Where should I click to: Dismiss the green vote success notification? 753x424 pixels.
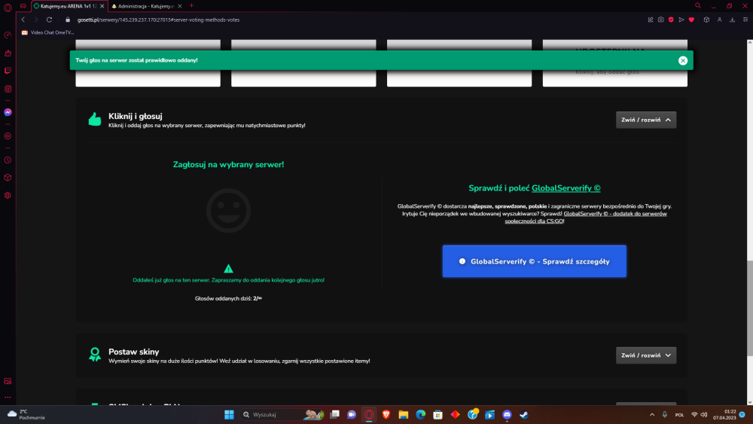pyautogui.click(x=683, y=60)
